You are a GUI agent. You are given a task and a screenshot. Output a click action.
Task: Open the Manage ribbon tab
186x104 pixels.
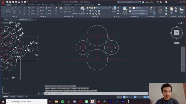click(x=45, y=5)
